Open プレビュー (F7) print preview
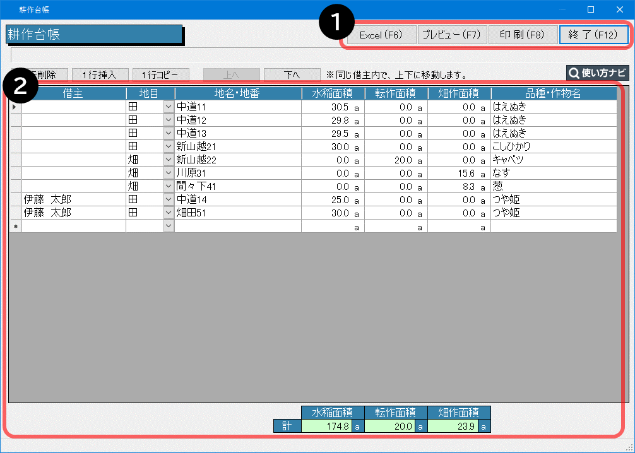The width and height of the screenshot is (635, 453). pos(451,35)
